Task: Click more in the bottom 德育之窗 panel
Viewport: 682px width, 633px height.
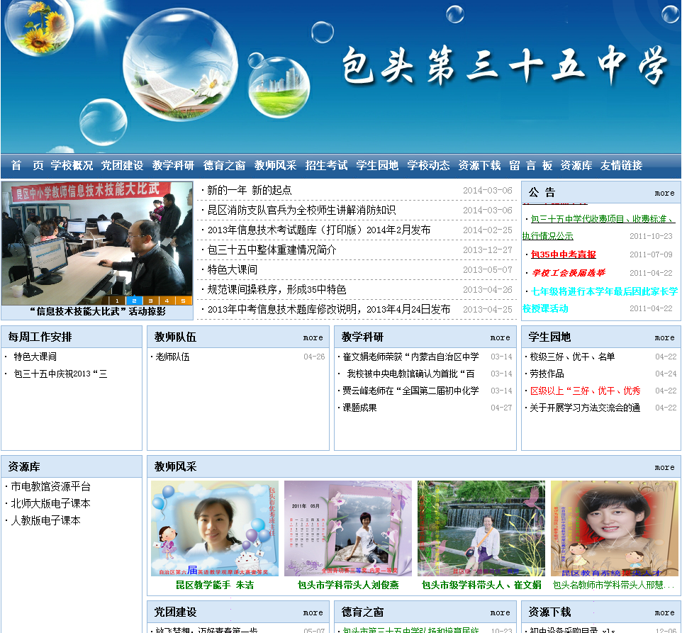Action: (501, 613)
